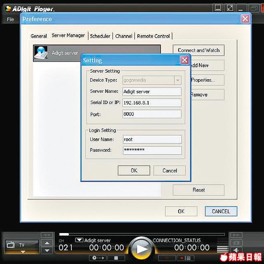Open the TV source selector

tap(22, 247)
